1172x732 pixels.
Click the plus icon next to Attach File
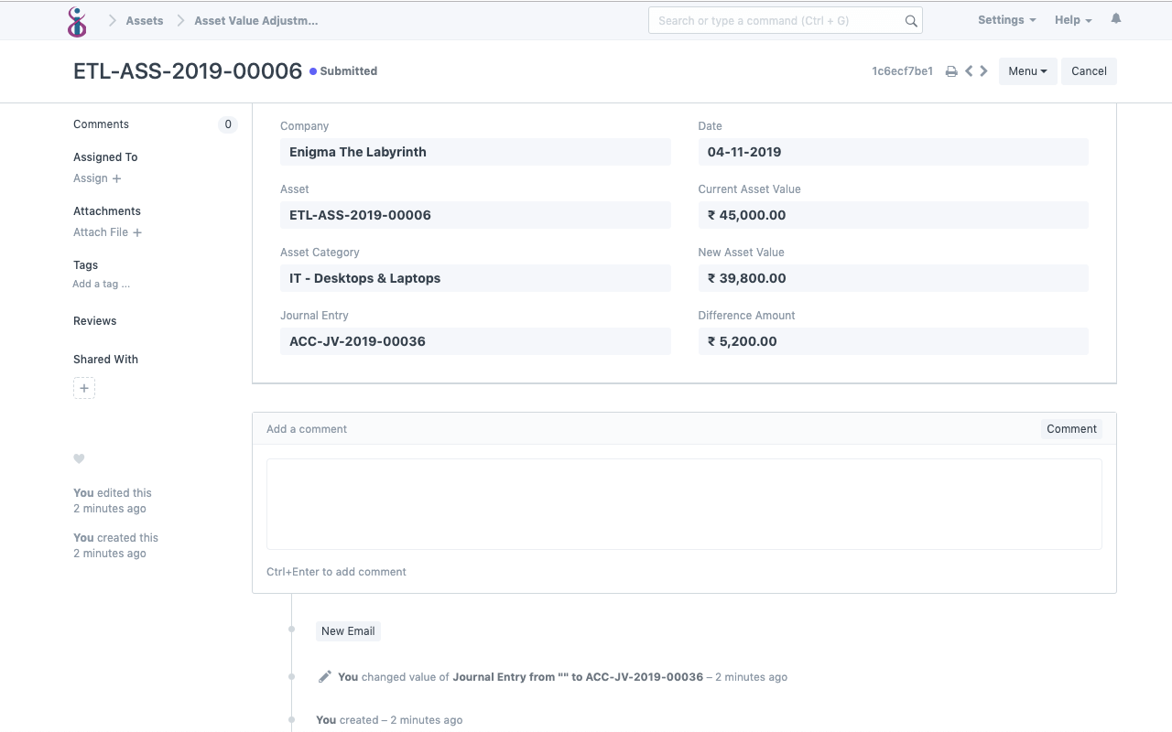point(137,232)
